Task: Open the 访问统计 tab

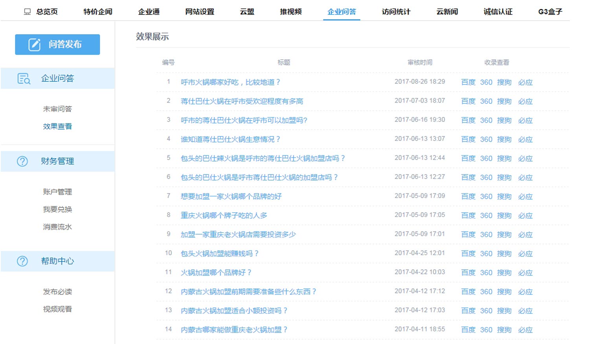Action: [x=396, y=12]
